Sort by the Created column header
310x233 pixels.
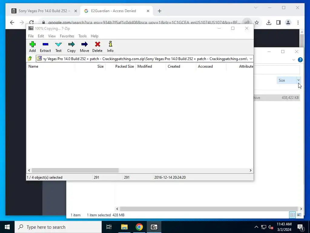[x=181, y=66]
